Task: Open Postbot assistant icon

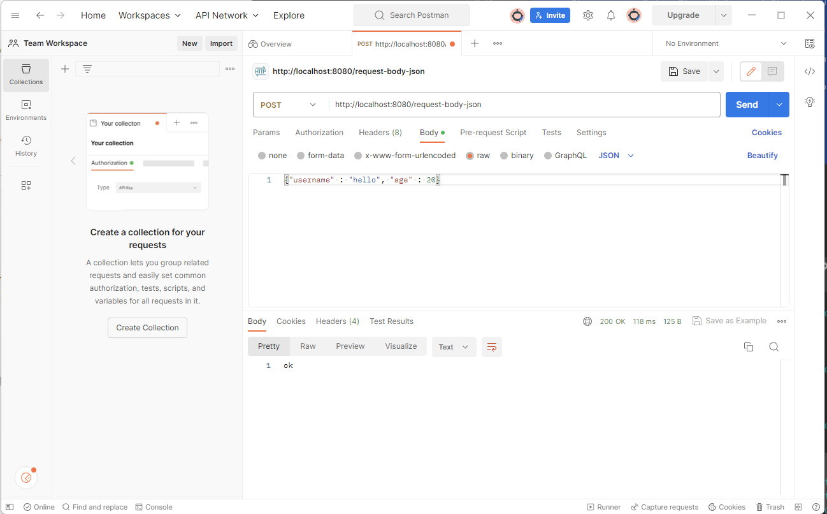Action: (x=26, y=477)
